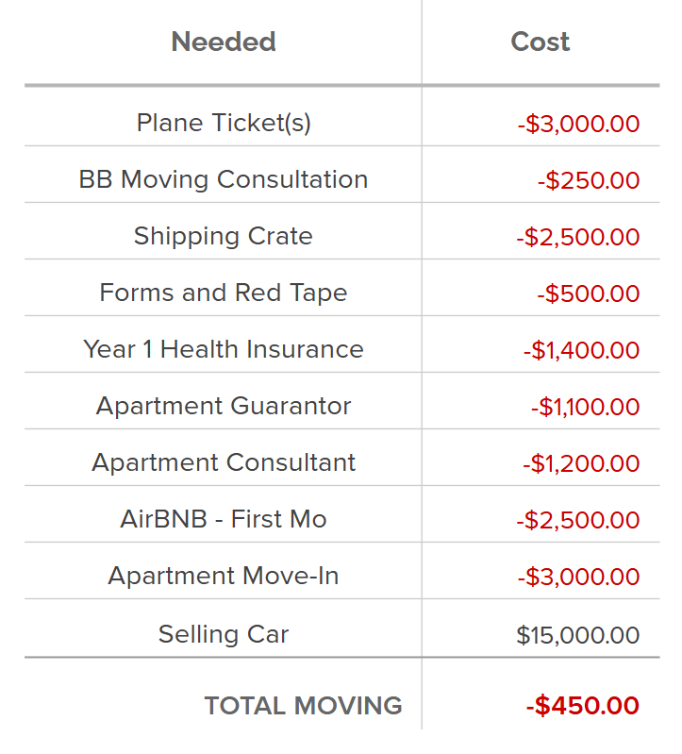Click the TOTAL MOVING -$450.00 amount
682x754 pixels.
click(583, 705)
